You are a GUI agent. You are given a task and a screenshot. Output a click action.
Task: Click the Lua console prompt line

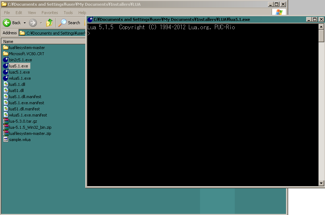[x=203, y=33]
